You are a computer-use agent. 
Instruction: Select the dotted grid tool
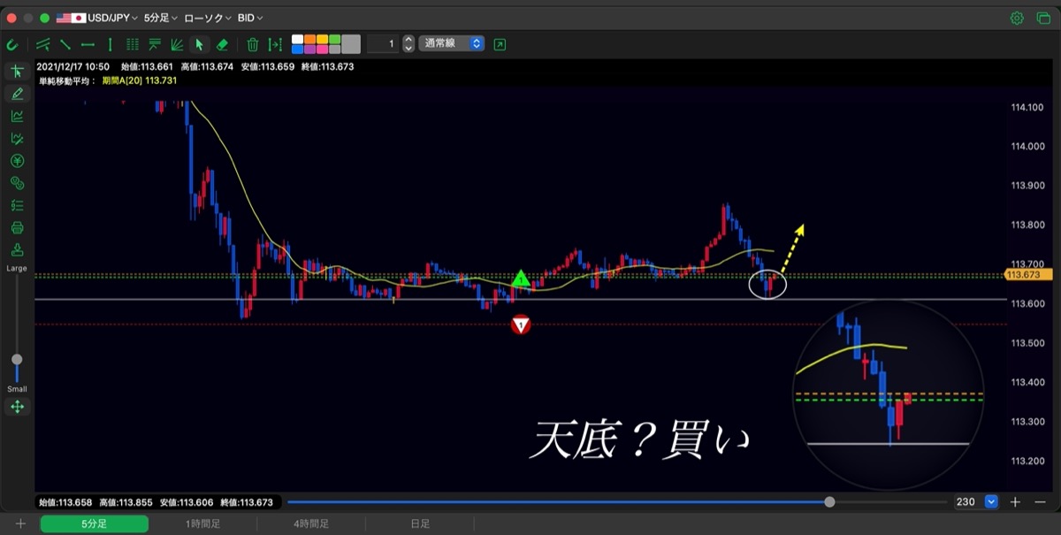click(x=133, y=44)
